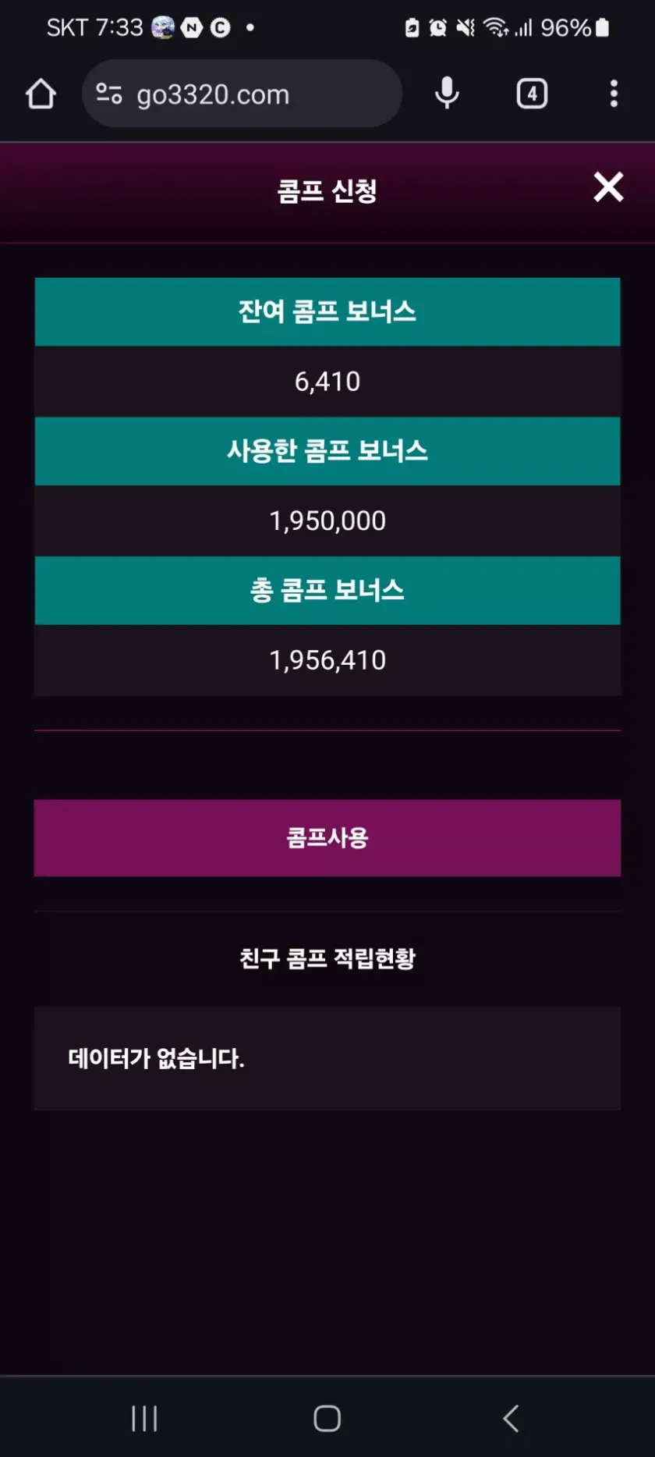
Task: Tap the 친구 콤프 적립현황 heading
Action: tap(327, 958)
